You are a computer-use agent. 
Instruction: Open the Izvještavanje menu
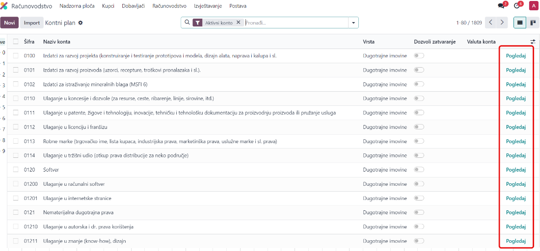point(209,6)
